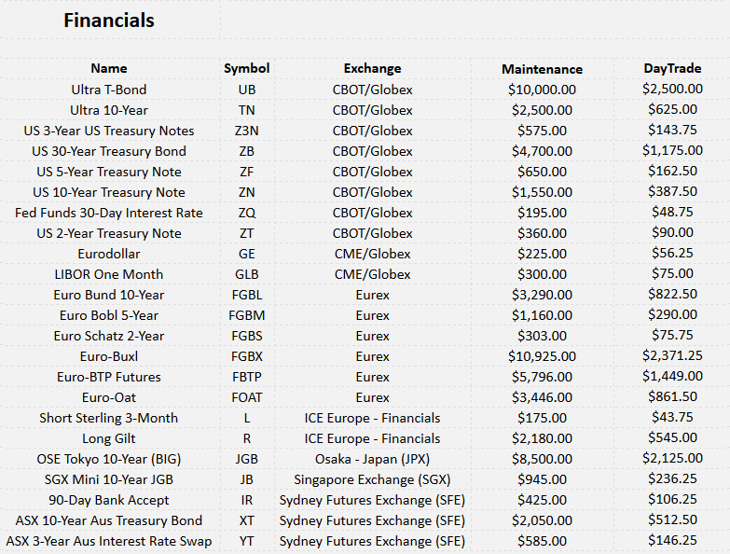Select the DayTrade column header
This screenshot has height=554, width=730.
coord(672,68)
